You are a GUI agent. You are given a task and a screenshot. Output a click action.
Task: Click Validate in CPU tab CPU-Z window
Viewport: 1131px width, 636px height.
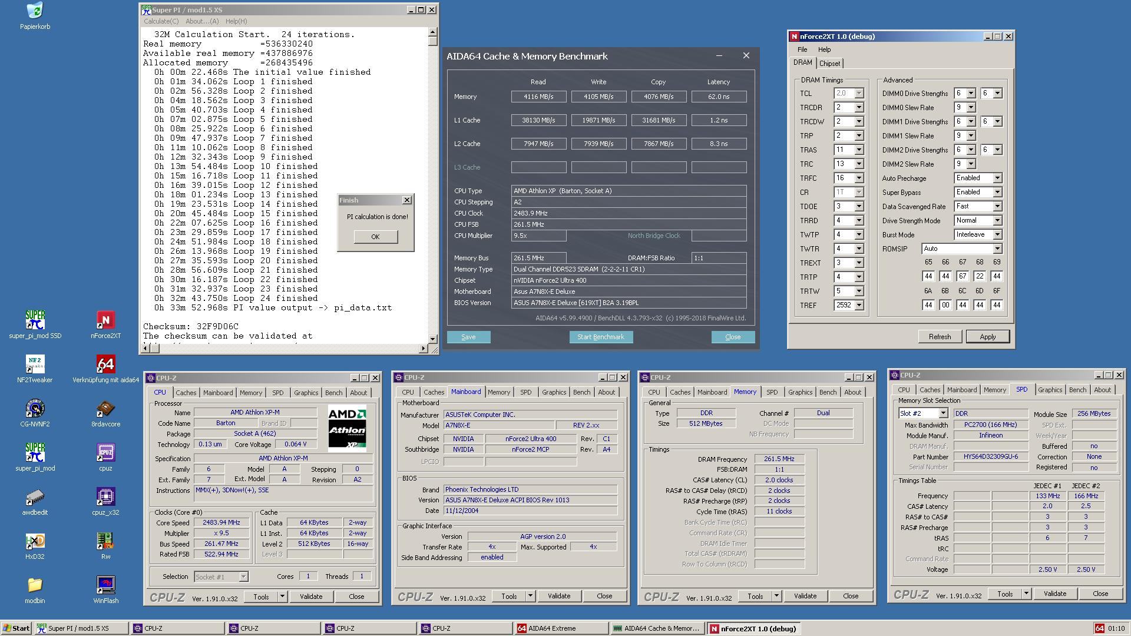[x=311, y=597]
